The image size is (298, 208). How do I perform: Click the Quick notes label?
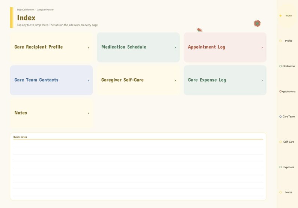coord(20,137)
